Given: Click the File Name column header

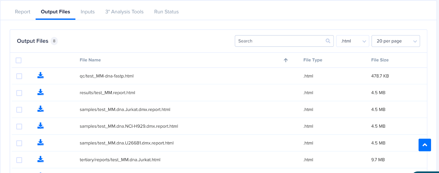Looking at the screenshot, I should pyautogui.click(x=90, y=60).
